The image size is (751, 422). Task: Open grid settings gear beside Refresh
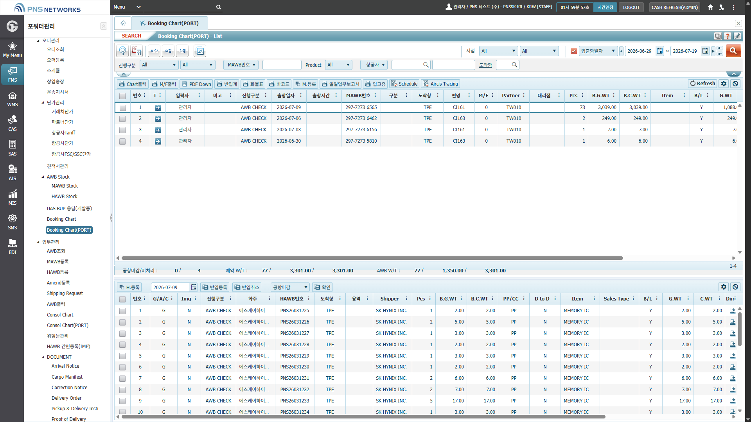(724, 84)
